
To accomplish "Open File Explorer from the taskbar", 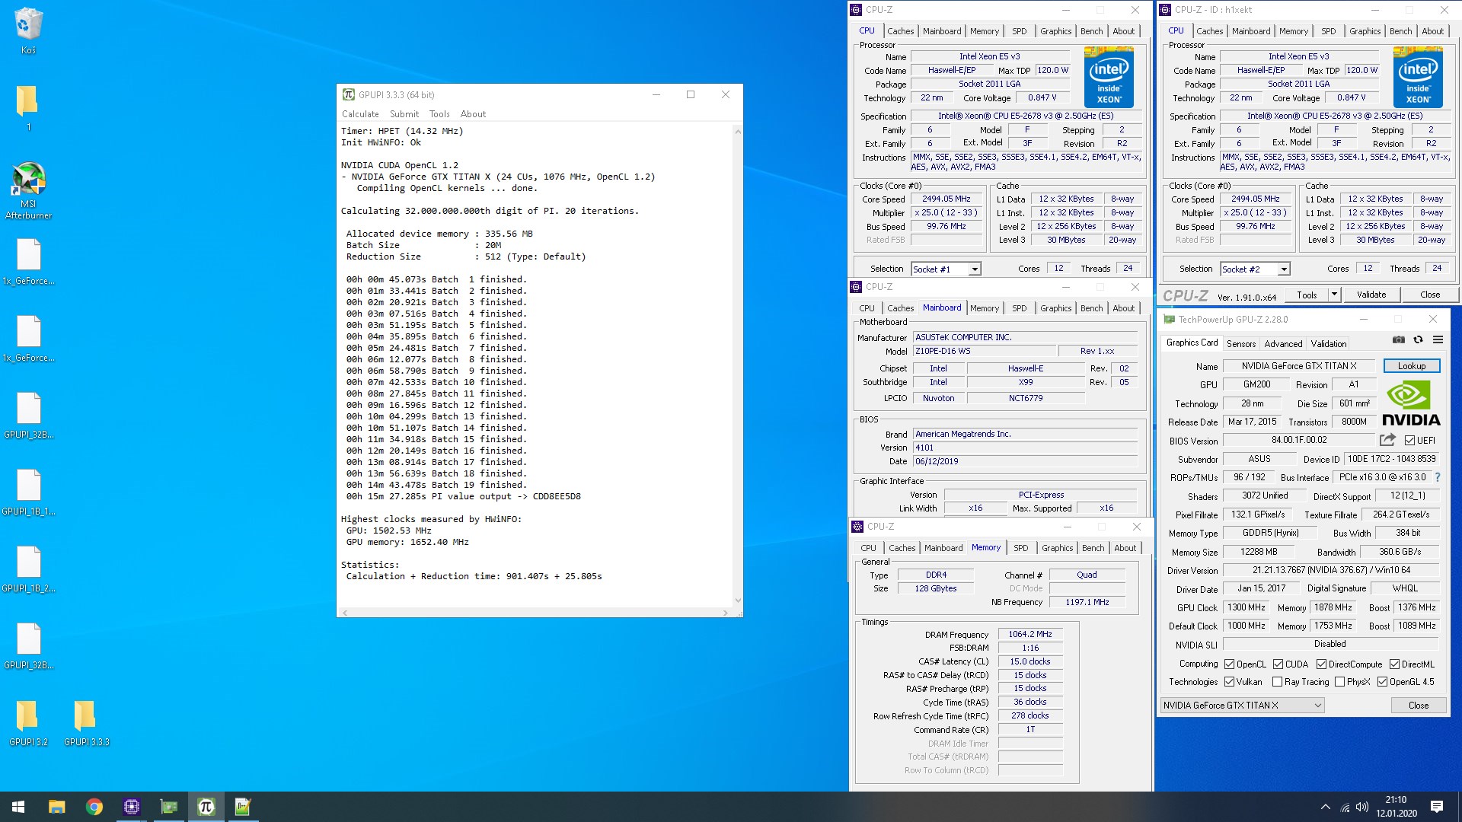I will click(x=56, y=807).
